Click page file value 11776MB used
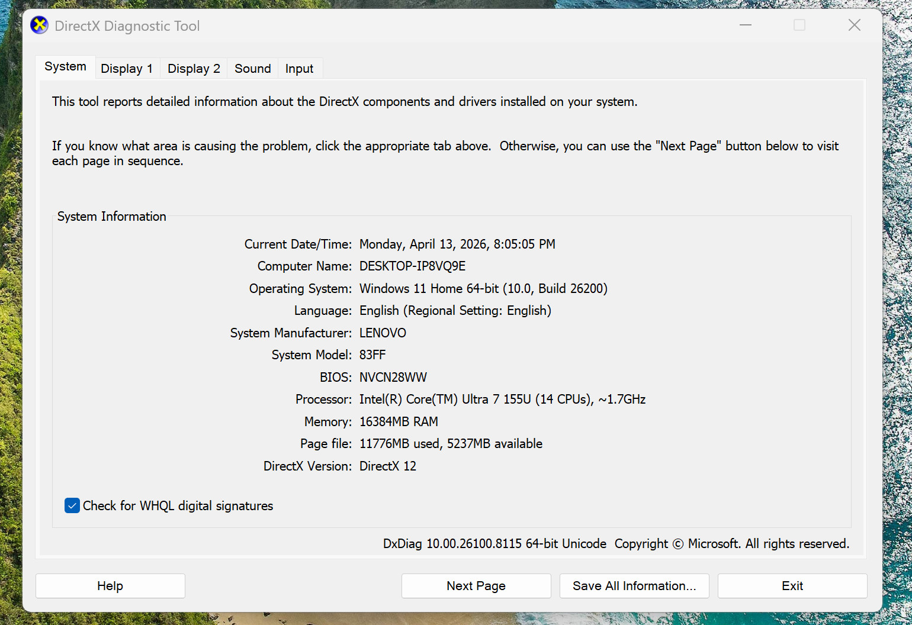This screenshot has width=912, height=625. (451, 444)
